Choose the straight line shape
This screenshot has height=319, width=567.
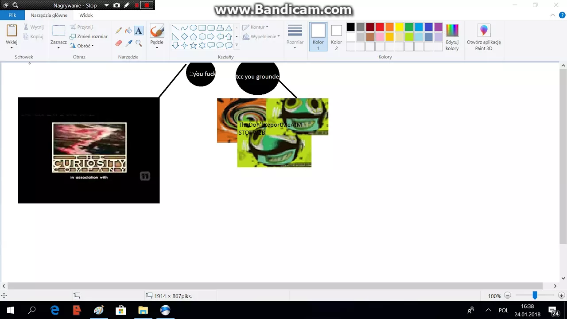coord(175,27)
